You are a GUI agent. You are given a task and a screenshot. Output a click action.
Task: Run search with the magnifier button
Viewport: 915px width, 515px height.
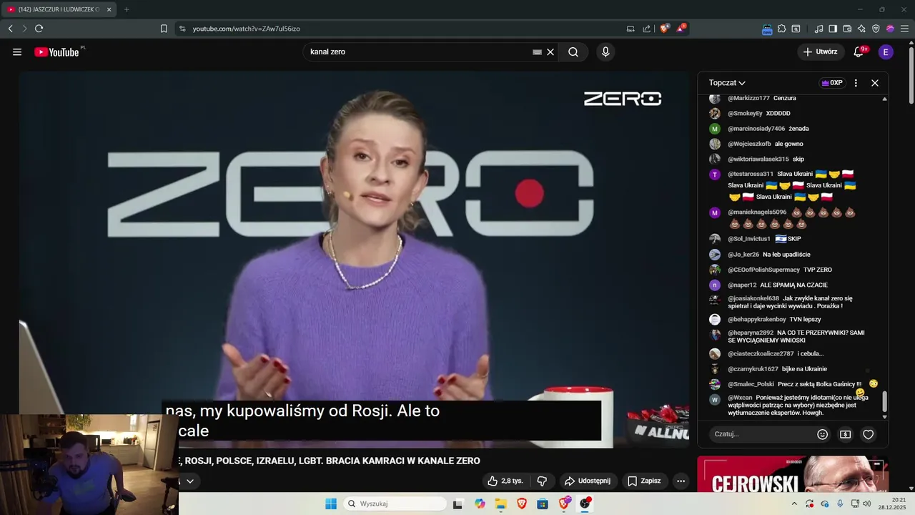point(573,52)
